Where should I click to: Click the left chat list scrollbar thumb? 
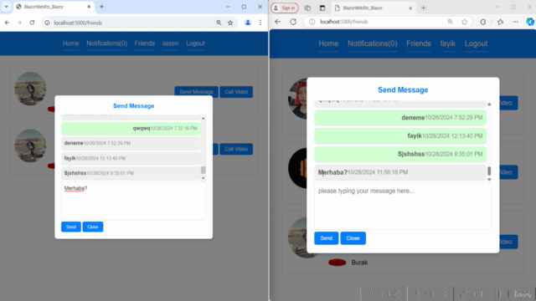click(204, 170)
